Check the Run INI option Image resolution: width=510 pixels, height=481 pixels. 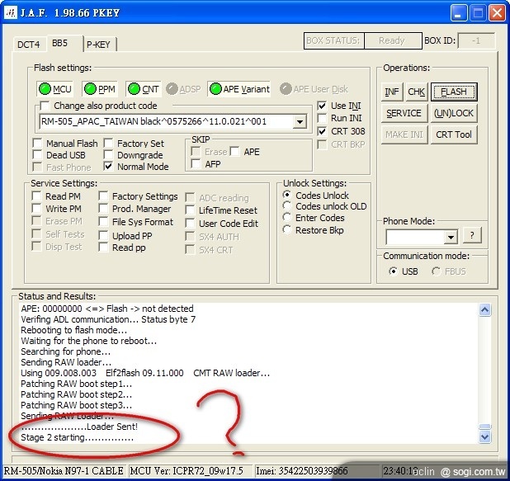click(322, 118)
